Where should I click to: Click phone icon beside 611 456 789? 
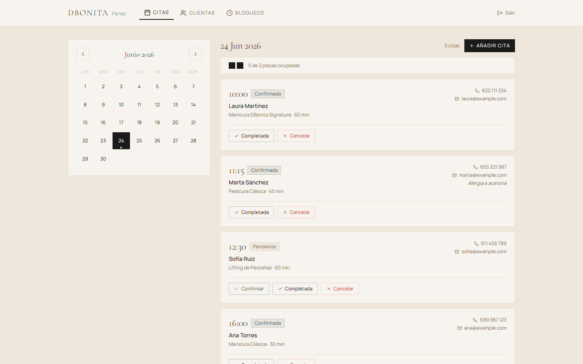coord(476,243)
